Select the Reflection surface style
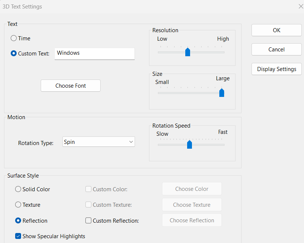The image size is (304, 243). click(x=18, y=220)
